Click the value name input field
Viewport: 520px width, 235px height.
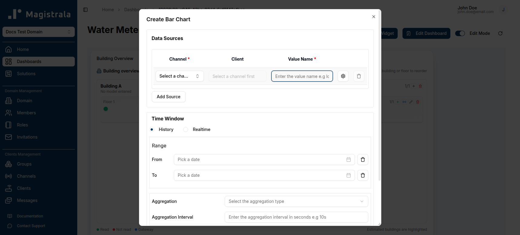(302, 76)
